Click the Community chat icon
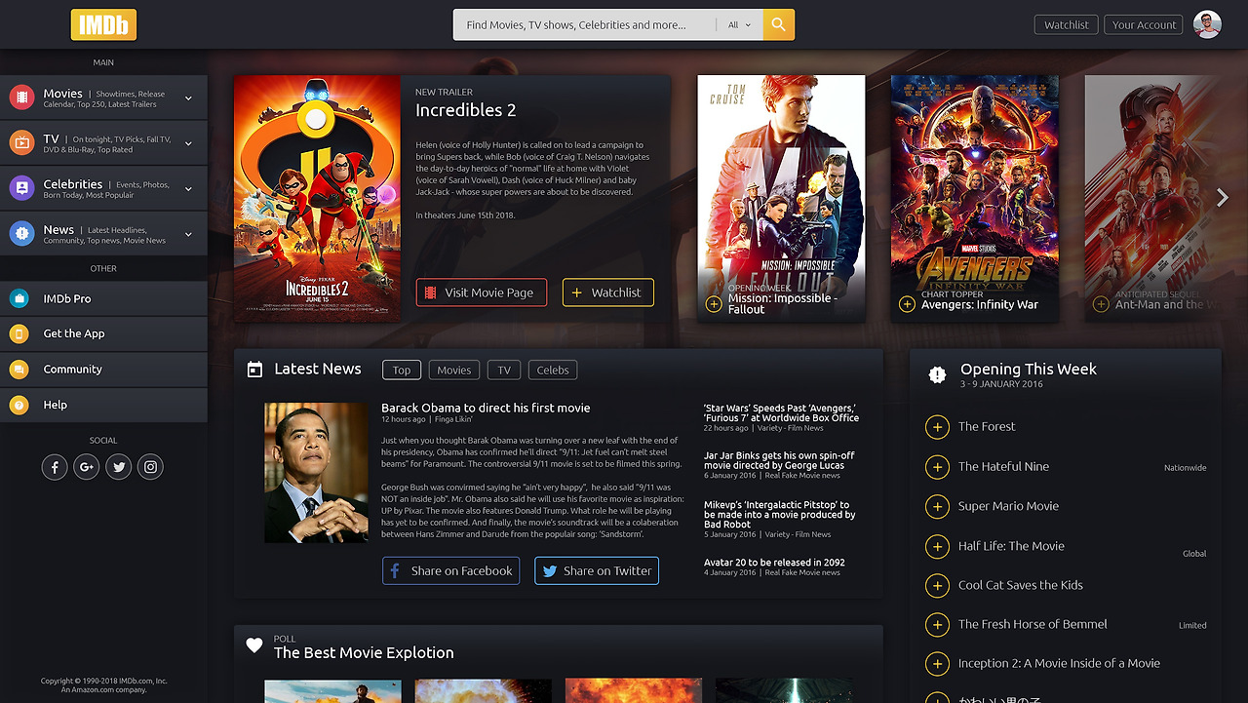Image resolution: width=1248 pixels, height=703 pixels. (x=19, y=370)
